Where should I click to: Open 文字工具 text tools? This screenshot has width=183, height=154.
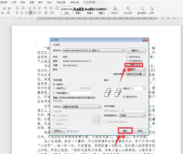pos(128,10)
